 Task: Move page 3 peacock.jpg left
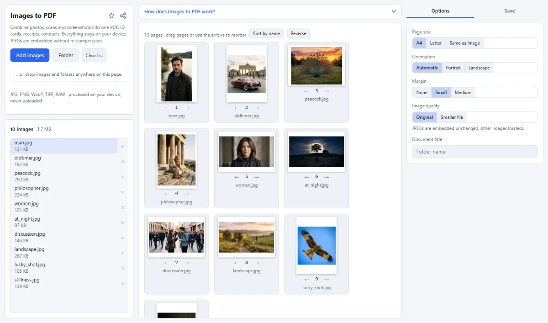tap(306, 91)
